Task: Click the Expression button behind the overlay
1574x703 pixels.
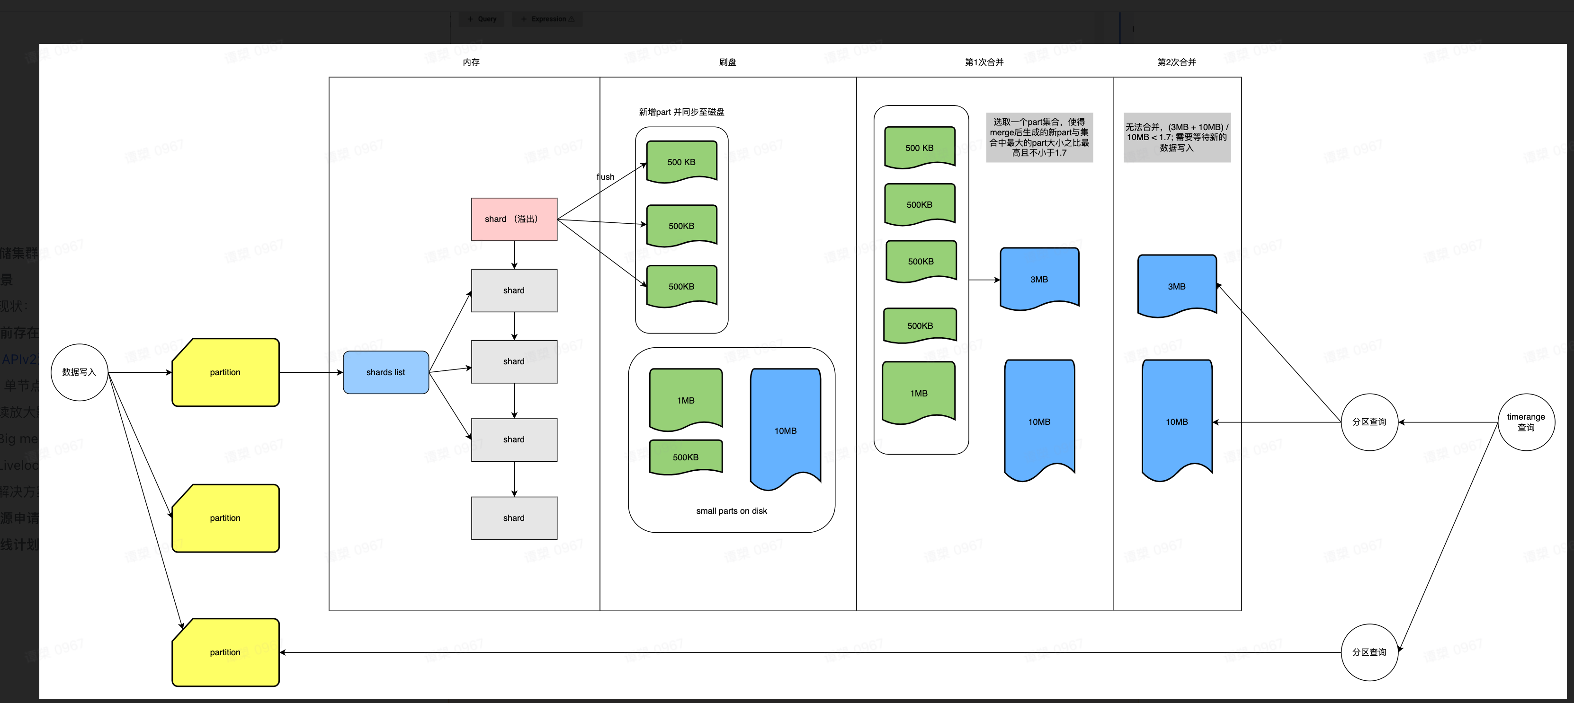Action: (547, 19)
